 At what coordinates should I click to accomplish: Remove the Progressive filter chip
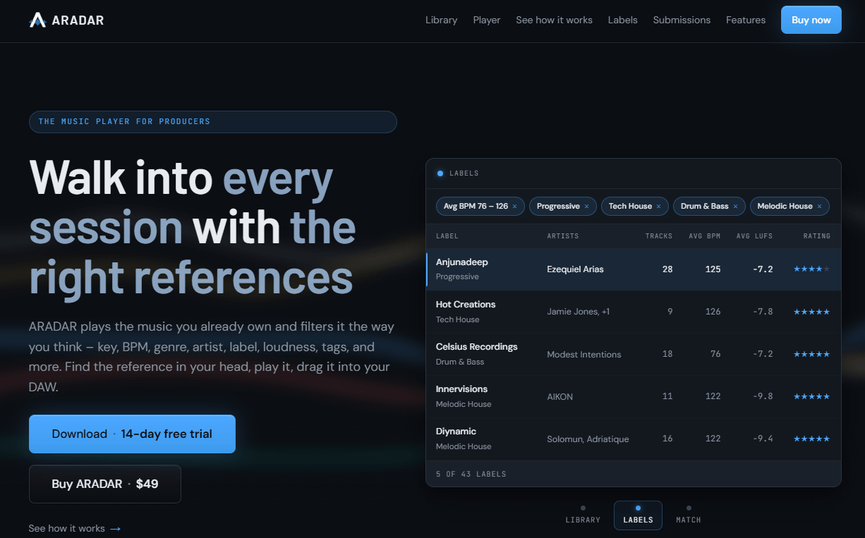586,207
